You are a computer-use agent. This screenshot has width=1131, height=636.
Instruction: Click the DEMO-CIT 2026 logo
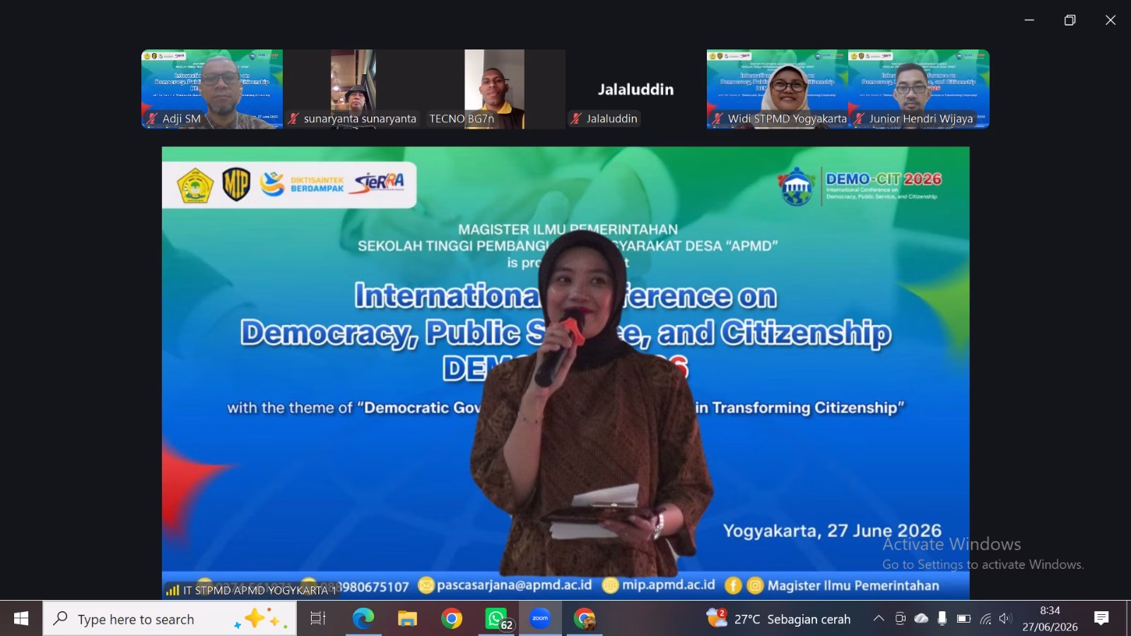(860, 186)
